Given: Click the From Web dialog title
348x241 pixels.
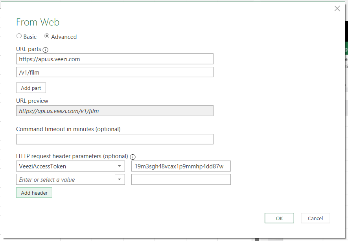Looking at the screenshot, I should click(x=37, y=22).
